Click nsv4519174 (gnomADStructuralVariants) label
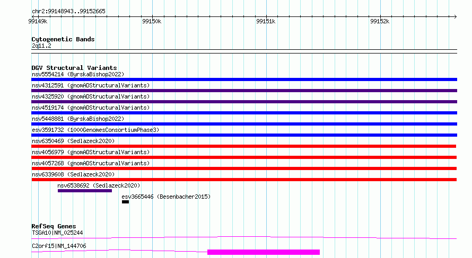 [91, 108]
